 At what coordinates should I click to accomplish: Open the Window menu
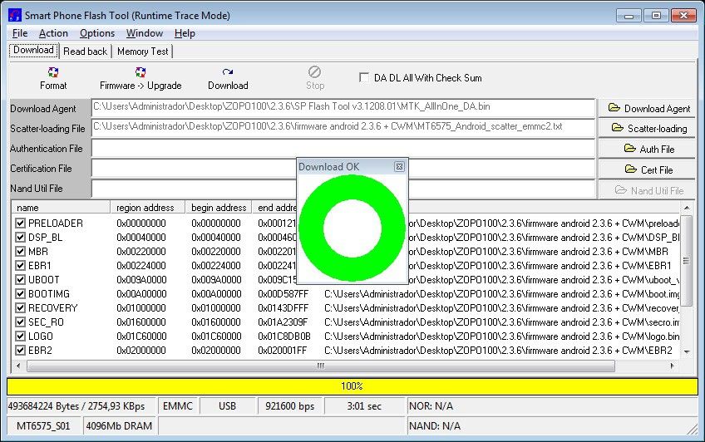click(x=145, y=33)
